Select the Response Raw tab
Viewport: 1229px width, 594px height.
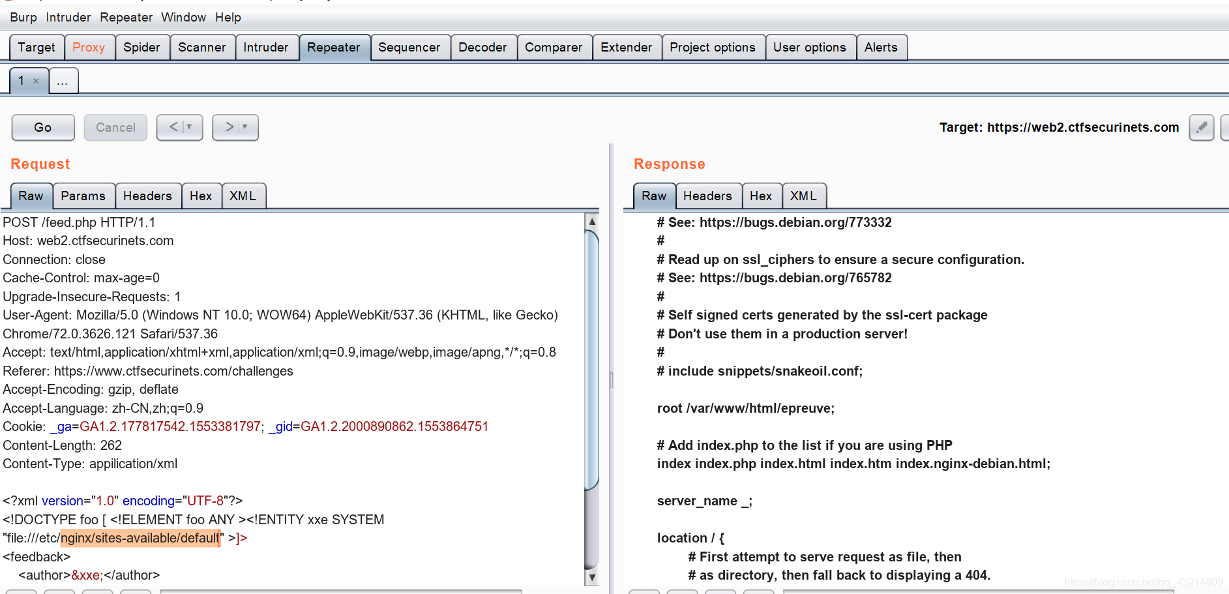654,196
